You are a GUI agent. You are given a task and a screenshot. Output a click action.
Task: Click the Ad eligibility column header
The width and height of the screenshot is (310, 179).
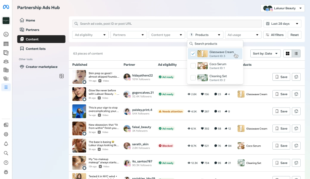(x=167, y=65)
